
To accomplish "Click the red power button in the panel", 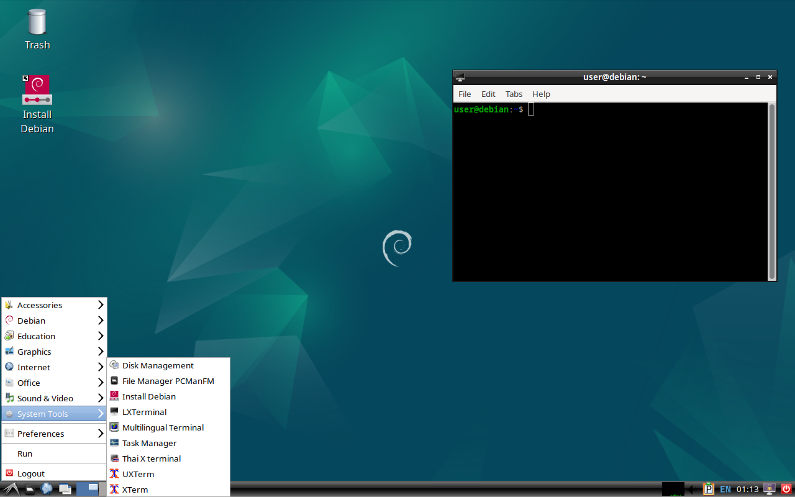I will coord(786,490).
